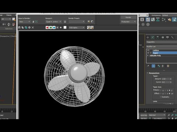Switch to the Modify panel tab
The height and width of the screenshot is (132, 177).
[x=153, y=37]
